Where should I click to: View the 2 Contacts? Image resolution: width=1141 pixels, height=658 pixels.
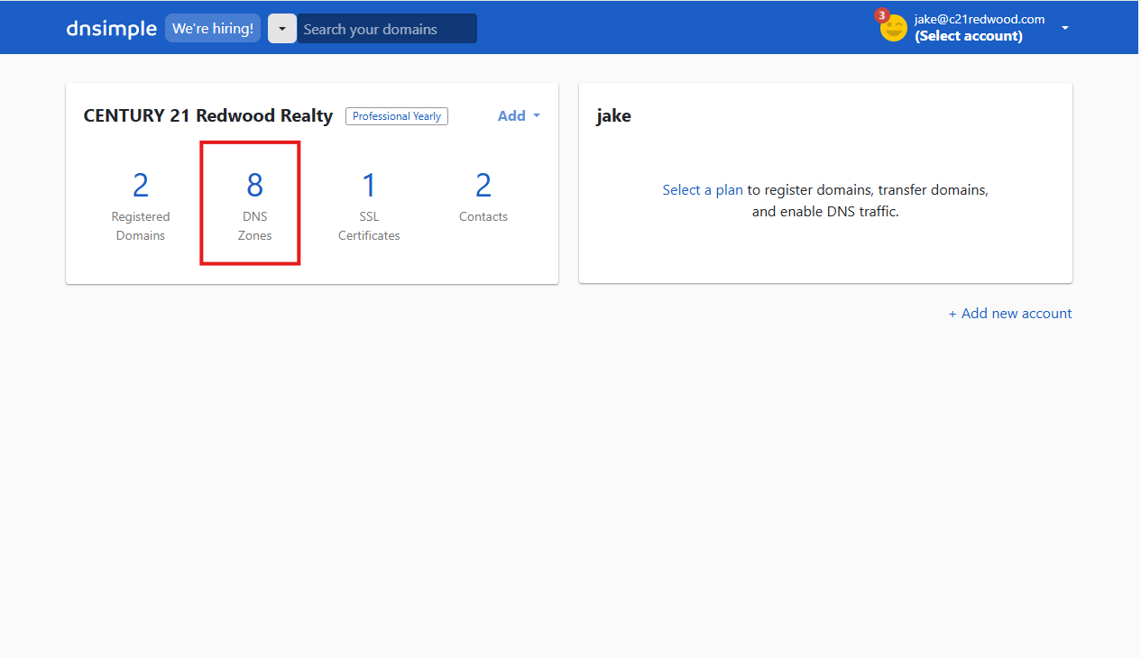(483, 196)
